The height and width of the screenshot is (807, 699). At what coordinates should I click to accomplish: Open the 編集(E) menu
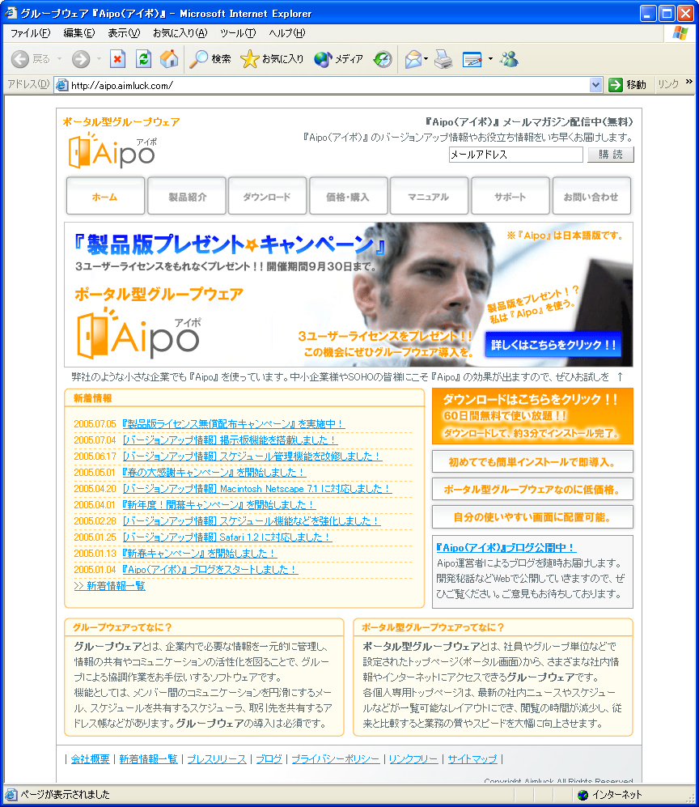coord(79,33)
